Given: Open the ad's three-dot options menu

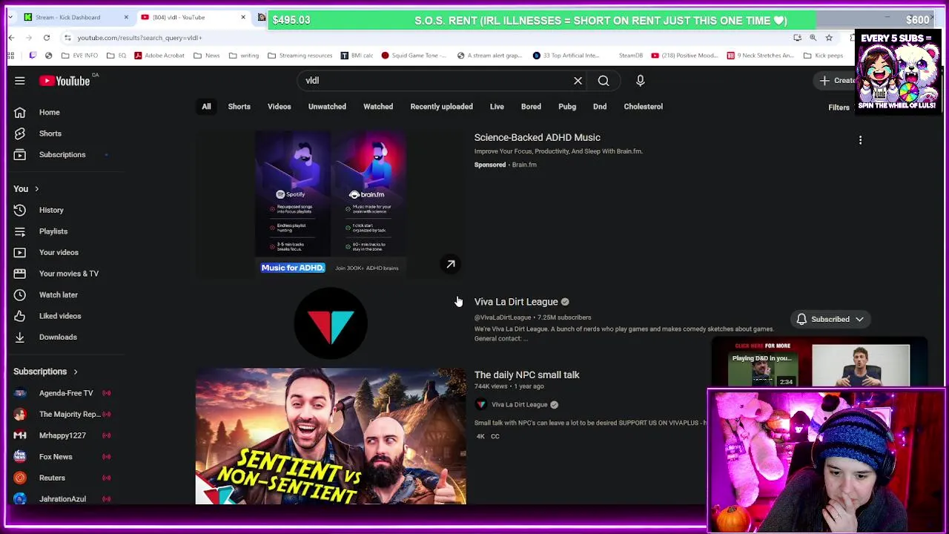Looking at the screenshot, I should (x=860, y=140).
